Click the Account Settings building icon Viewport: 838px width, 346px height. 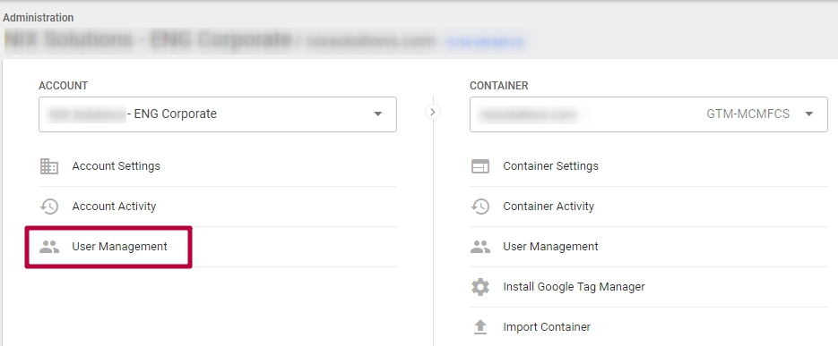pos(49,166)
